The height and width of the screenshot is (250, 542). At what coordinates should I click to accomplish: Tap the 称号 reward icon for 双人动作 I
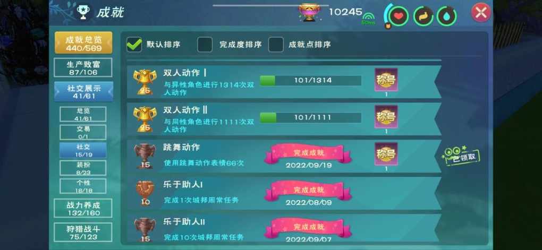(x=386, y=80)
